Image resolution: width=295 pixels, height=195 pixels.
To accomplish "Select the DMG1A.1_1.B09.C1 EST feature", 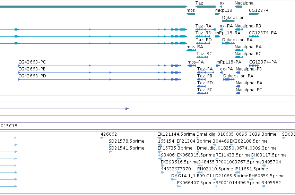I will [174, 179].
